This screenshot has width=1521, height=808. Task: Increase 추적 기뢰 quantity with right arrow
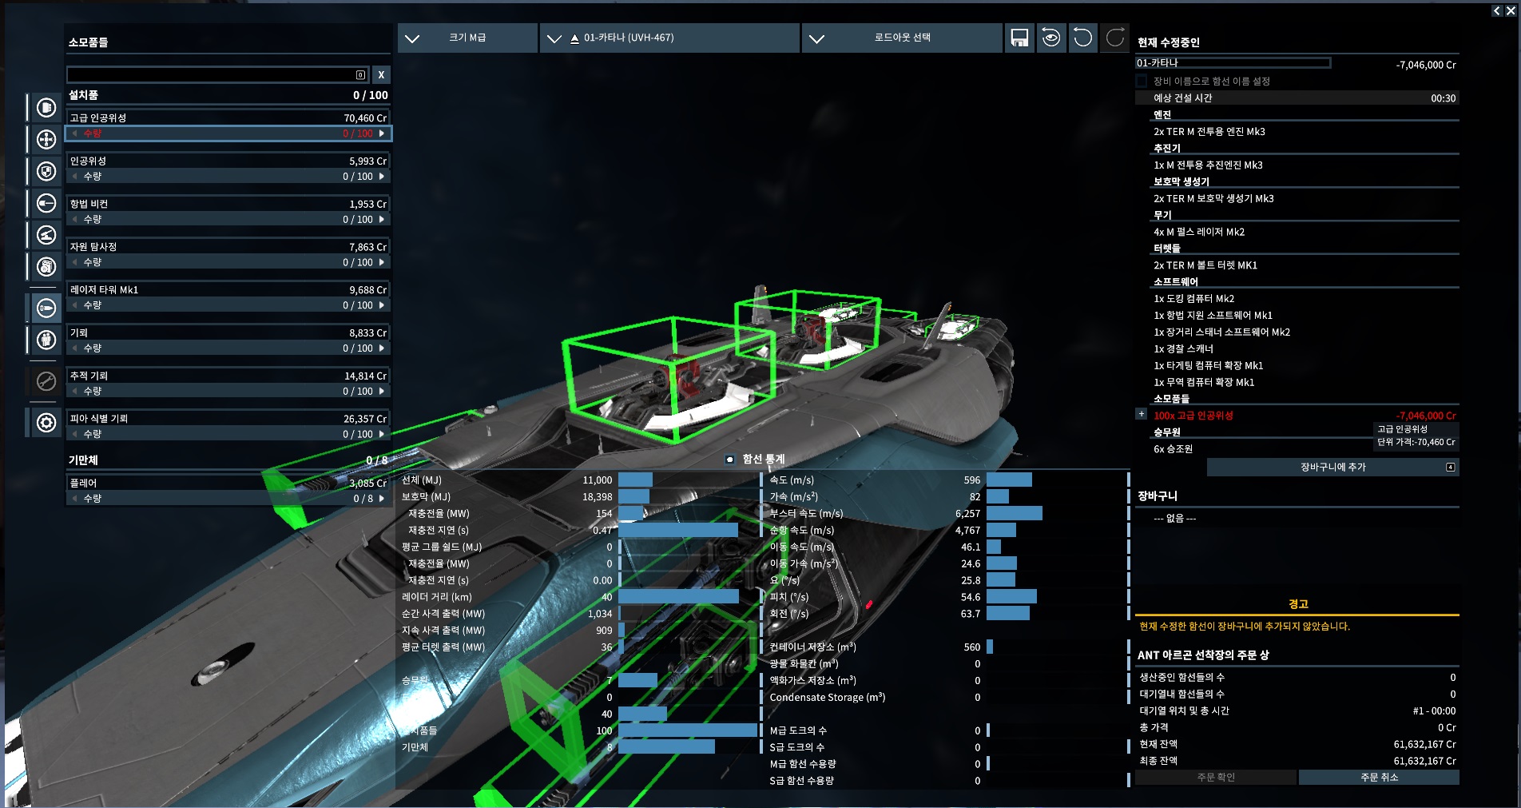[x=382, y=391]
